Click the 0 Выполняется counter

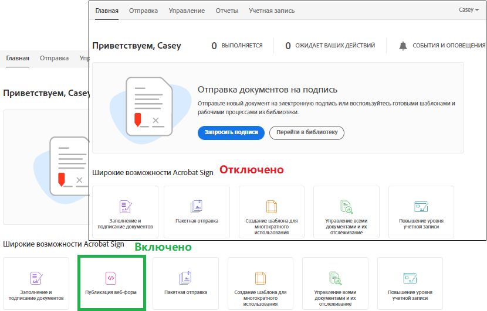point(237,46)
